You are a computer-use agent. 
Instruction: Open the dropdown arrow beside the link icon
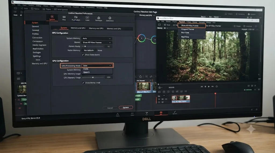click(162, 87)
